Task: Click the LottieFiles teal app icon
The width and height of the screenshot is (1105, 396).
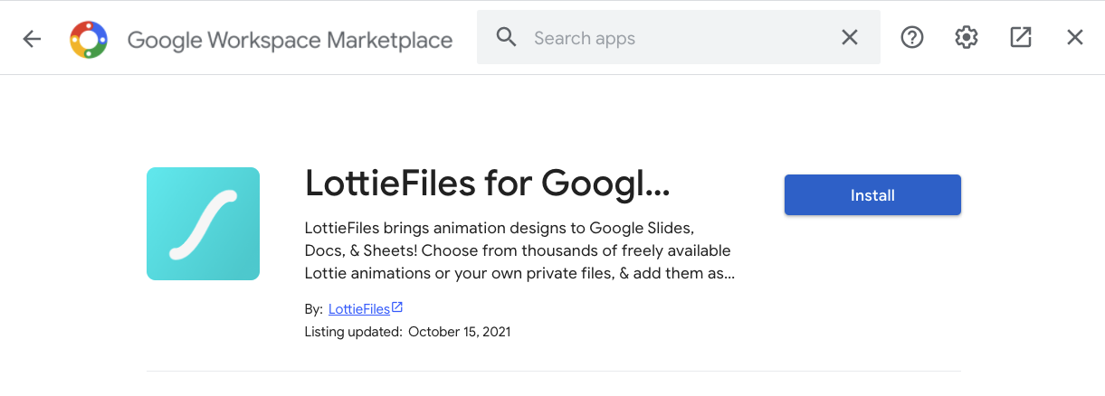Action: (x=203, y=223)
